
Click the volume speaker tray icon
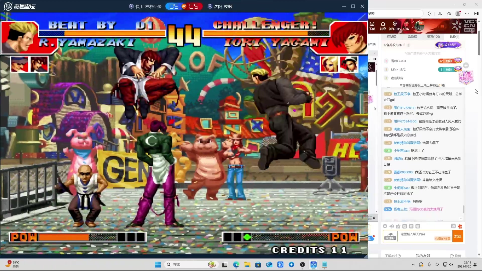451,264
